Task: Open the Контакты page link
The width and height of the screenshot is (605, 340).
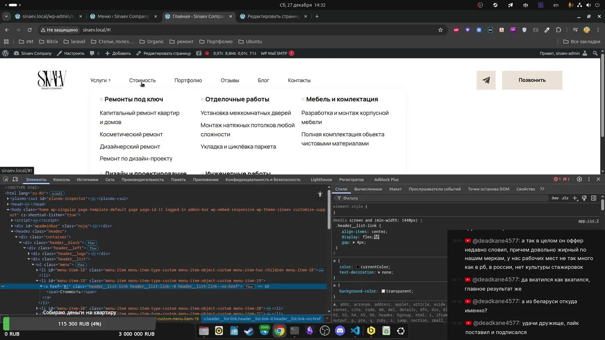Action: point(299,80)
